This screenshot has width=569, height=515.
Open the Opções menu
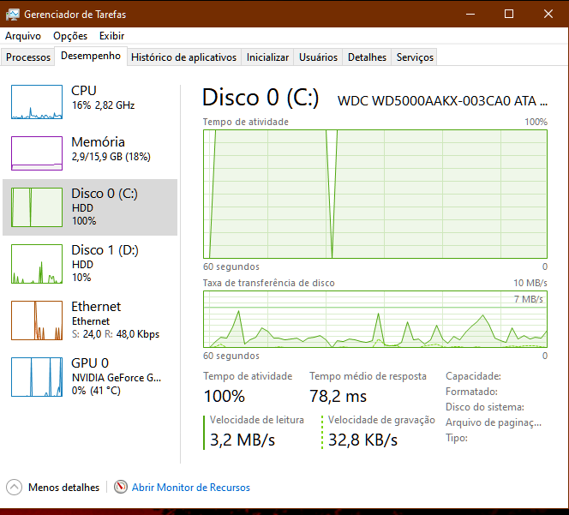tap(70, 36)
